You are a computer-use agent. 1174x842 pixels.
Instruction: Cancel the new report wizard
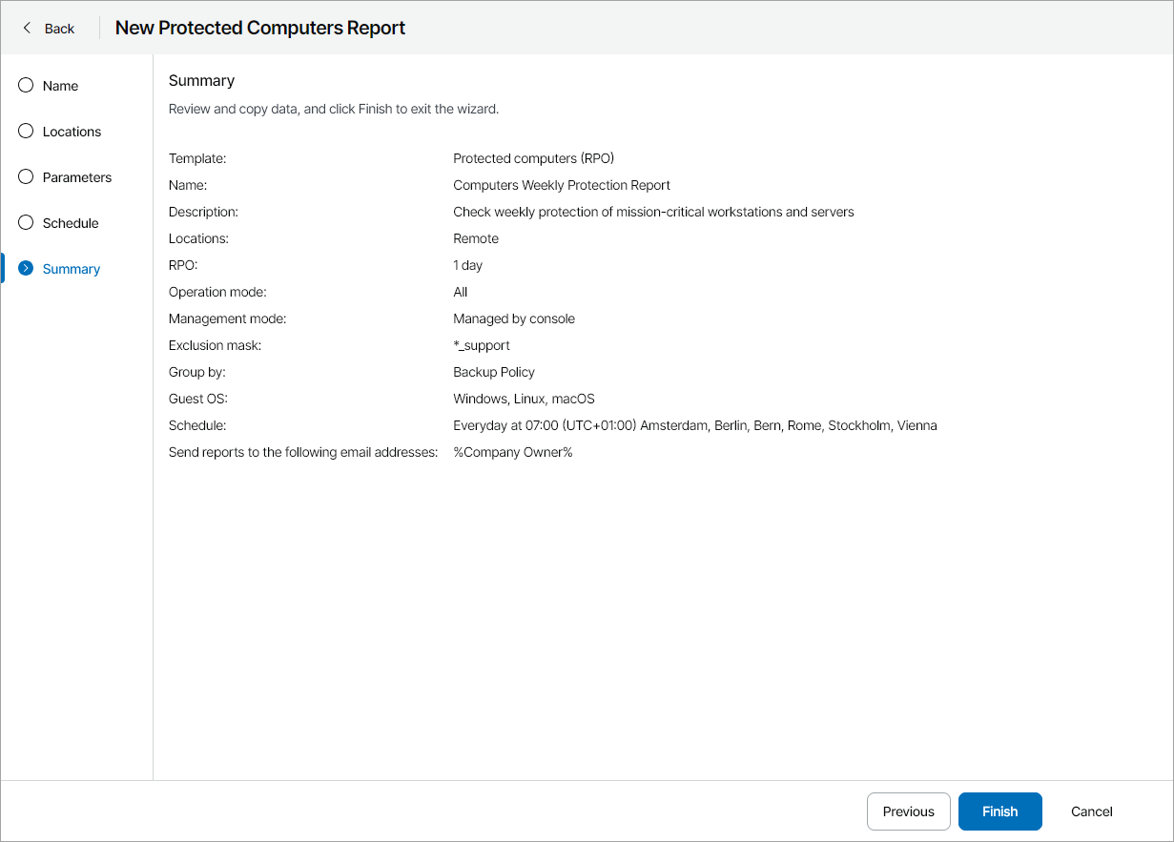[x=1091, y=811]
